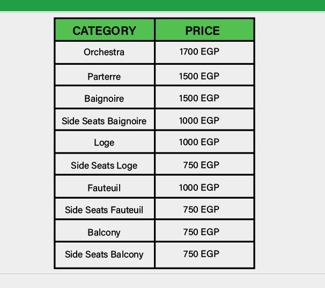Click the price in the Balcony row

(x=201, y=232)
